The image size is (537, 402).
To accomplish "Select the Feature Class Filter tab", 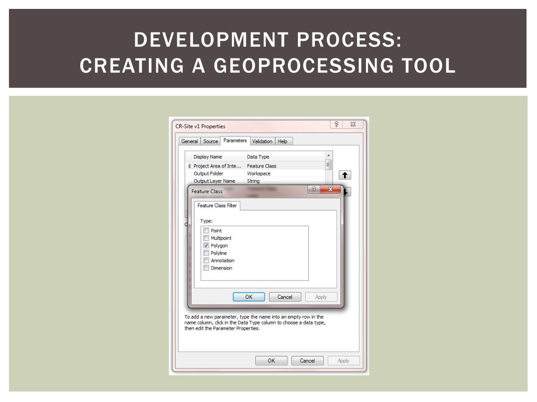I will [217, 205].
